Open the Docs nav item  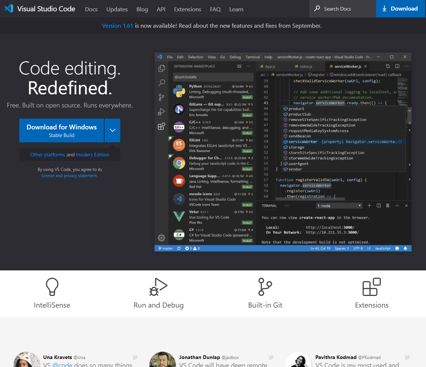(91, 9)
